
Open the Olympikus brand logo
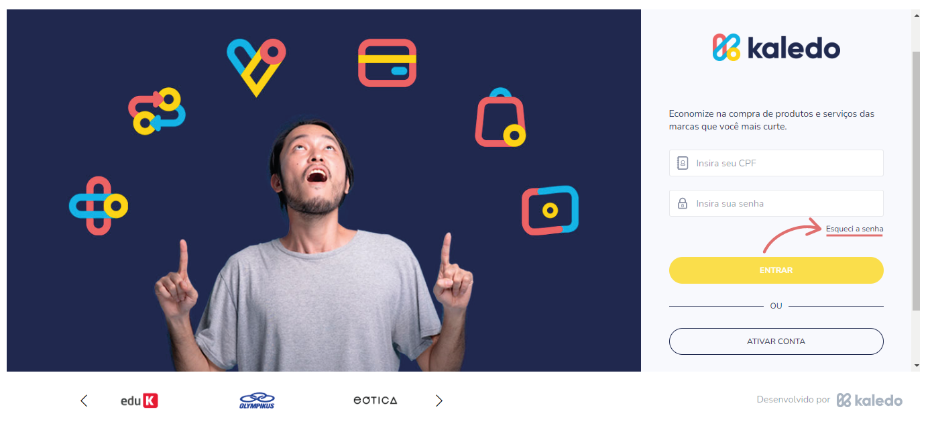(x=257, y=400)
